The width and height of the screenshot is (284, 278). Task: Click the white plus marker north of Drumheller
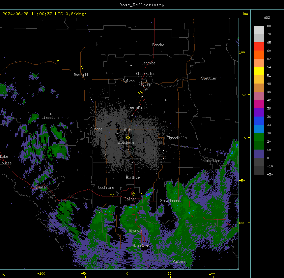(202, 124)
